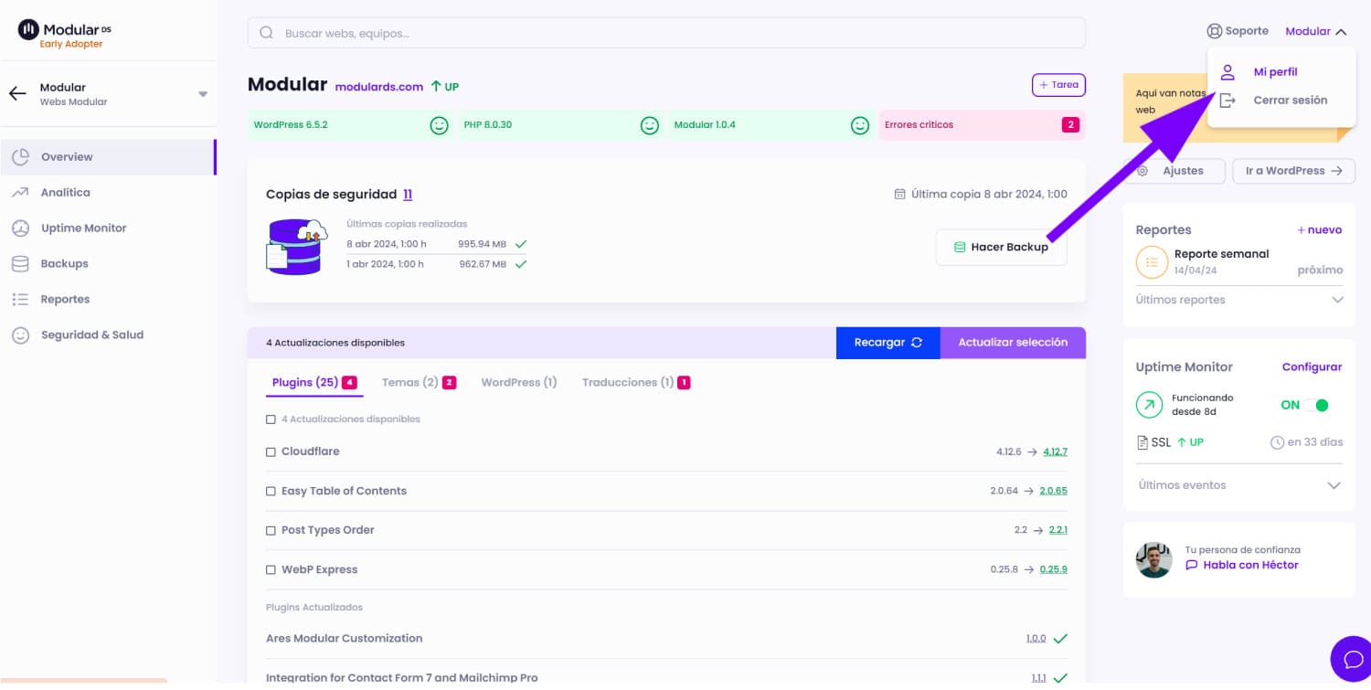Click the Errores críticos badge 2
The image size is (1371, 690).
[x=1070, y=125]
